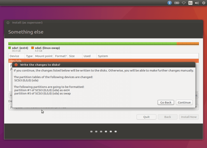Open the battery indicator
The image size is (207, 148).
(x=177, y=3)
